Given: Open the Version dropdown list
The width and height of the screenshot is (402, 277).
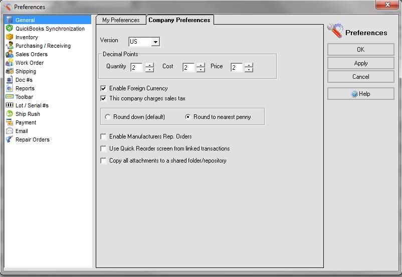Looking at the screenshot, I should coord(155,42).
